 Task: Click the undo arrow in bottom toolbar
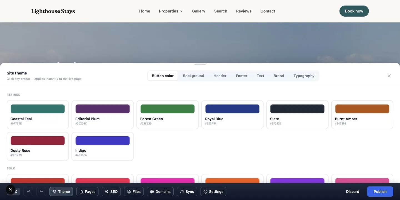click(28, 191)
